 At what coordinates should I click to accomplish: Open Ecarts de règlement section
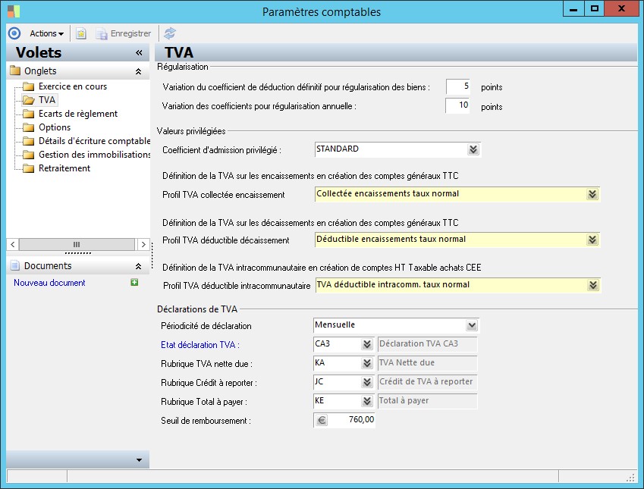pyautogui.click(x=77, y=114)
